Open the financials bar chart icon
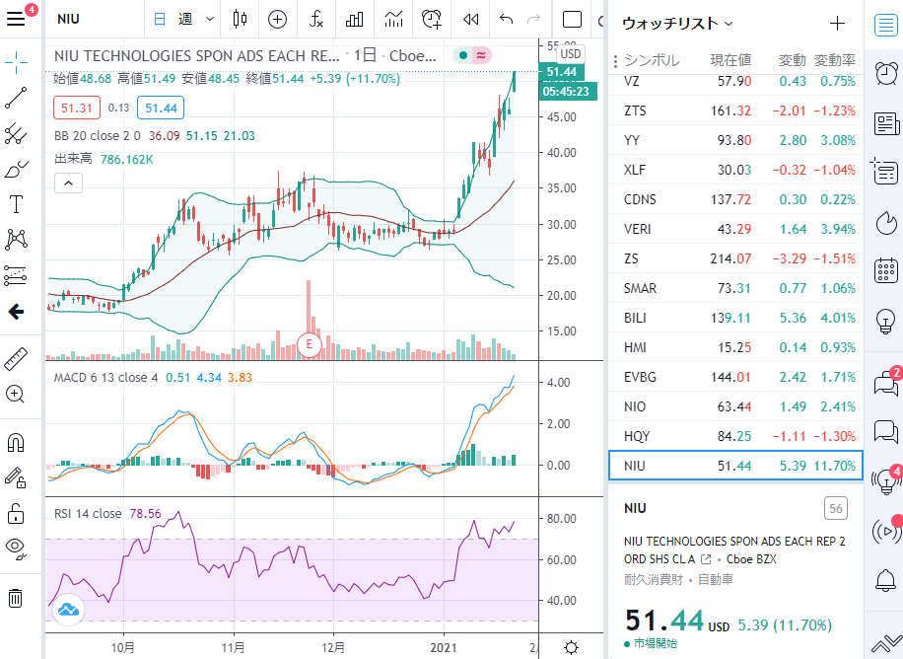Screen dimensions: 903x659 click(354, 20)
